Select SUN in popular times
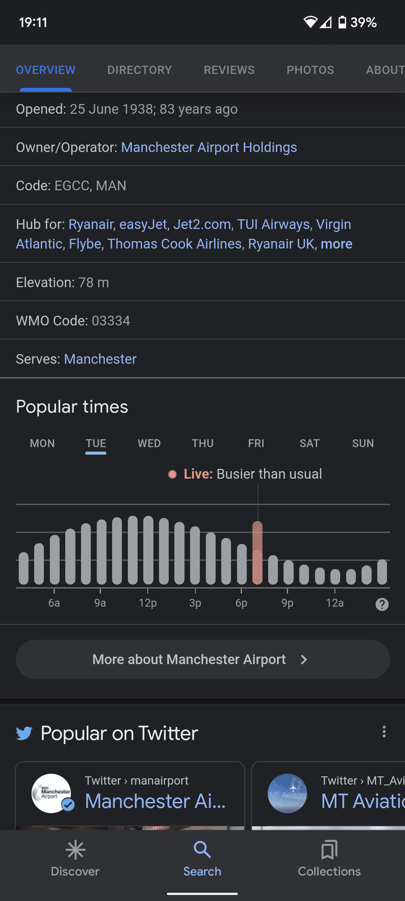Image resolution: width=405 pixels, height=901 pixels. coord(363,443)
